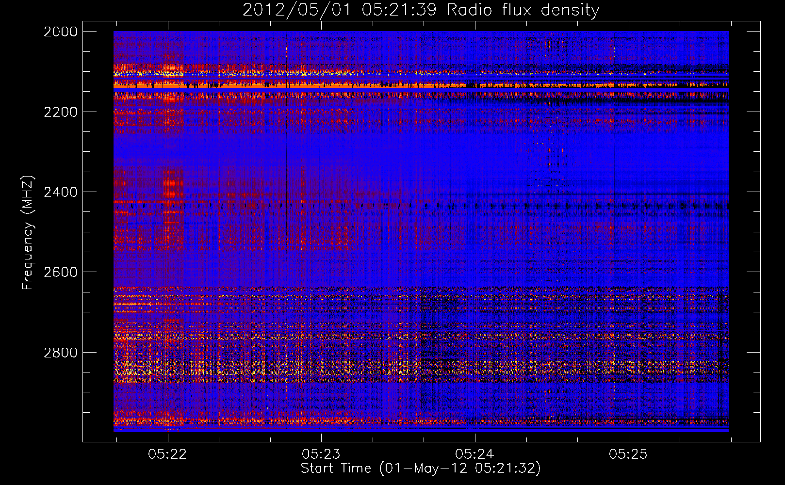The width and height of the screenshot is (785, 485).
Task: Click the plot title 'Radio flux density'
Action: point(523,10)
